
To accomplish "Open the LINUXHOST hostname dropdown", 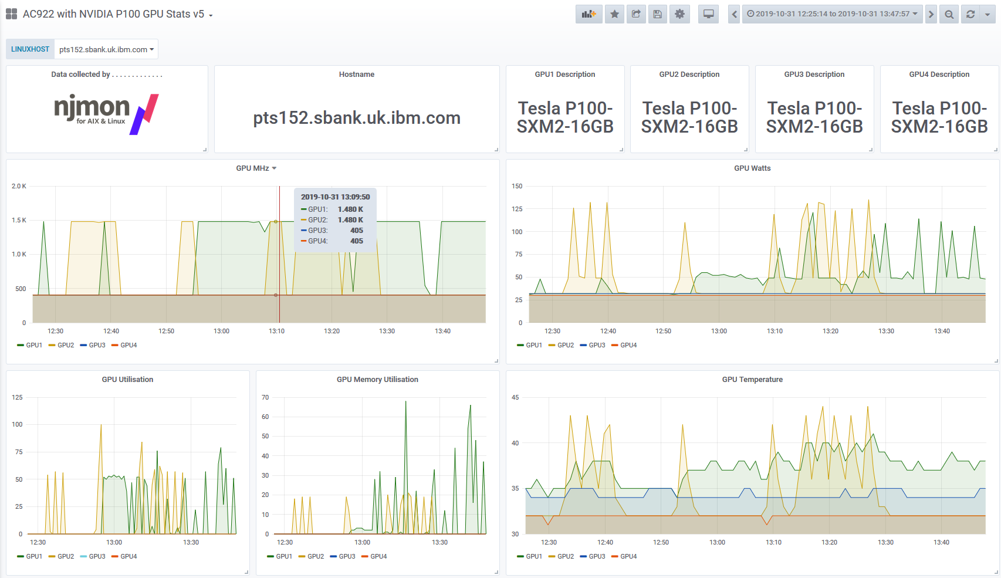I will 106,49.
